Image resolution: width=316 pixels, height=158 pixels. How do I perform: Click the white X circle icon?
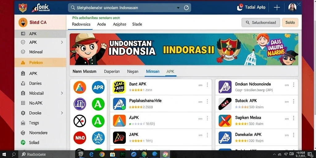pyautogui.click(x=80, y=121)
